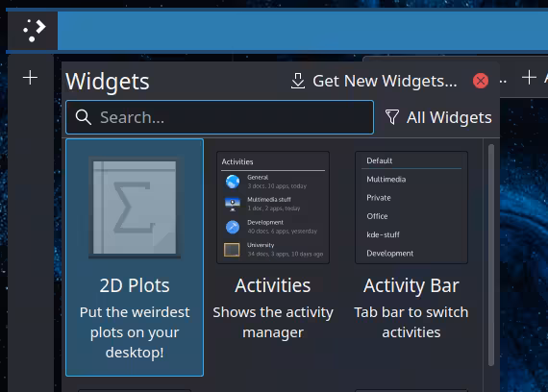Viewport: 548px width, 392px height.
Task: Click the globe icon in Activities preview
Action: coord(233,182)
